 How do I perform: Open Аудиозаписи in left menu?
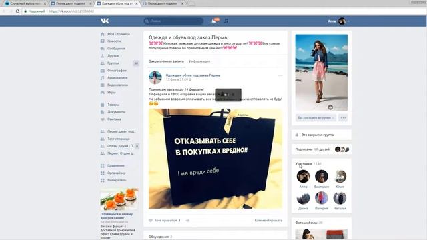pos(117,77)
